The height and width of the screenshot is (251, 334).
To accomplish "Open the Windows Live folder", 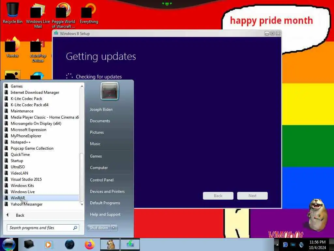I will coord(41,192).
